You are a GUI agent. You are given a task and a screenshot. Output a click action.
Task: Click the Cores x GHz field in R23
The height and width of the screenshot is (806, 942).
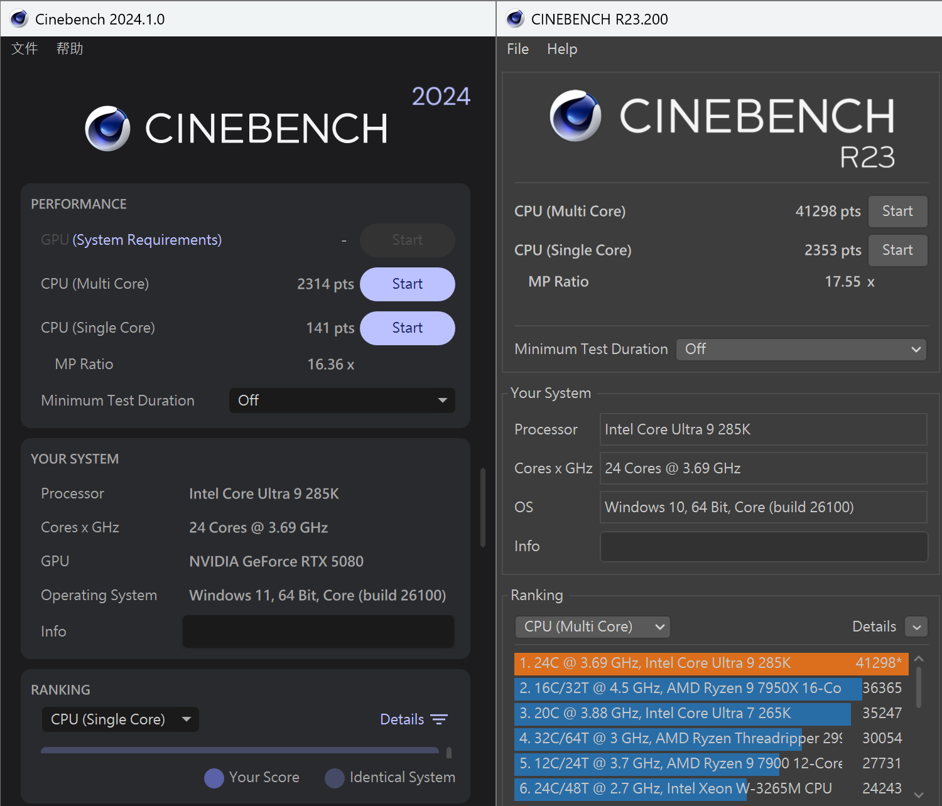click(x=764, y=468)
